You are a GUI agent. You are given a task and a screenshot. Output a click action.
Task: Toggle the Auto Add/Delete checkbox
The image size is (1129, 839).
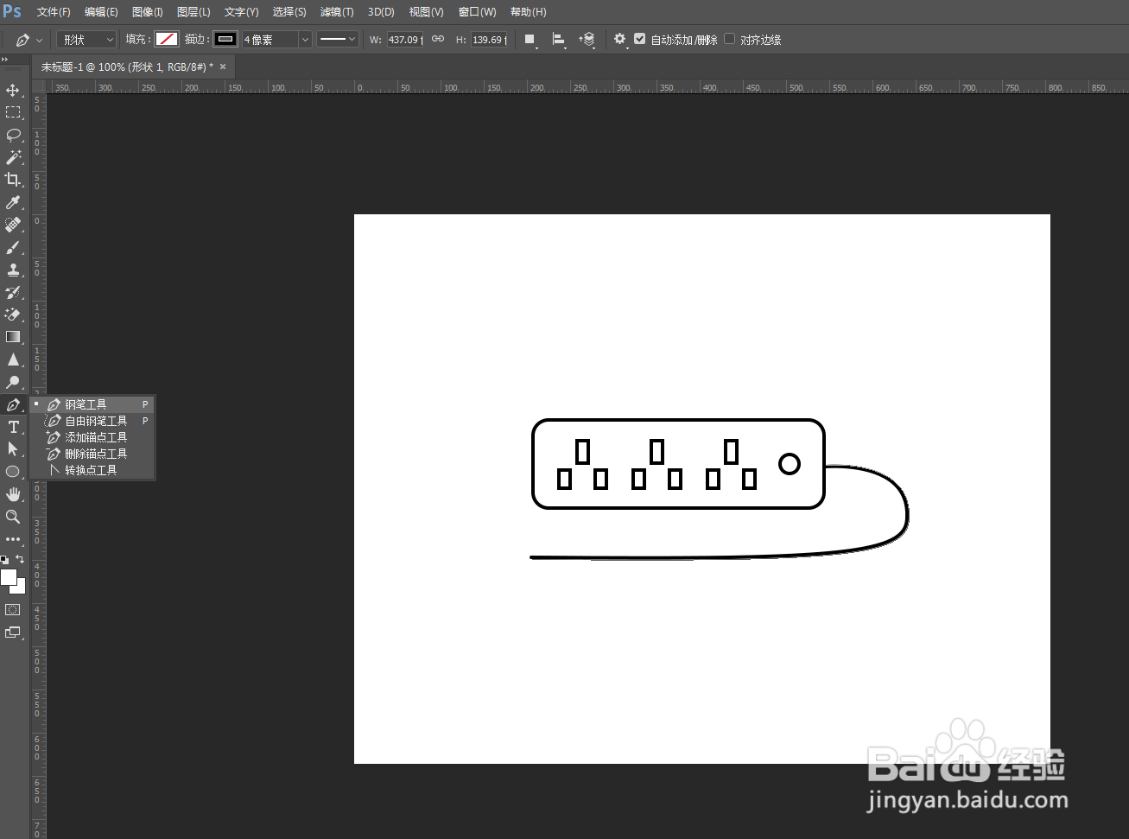(639, 39)
